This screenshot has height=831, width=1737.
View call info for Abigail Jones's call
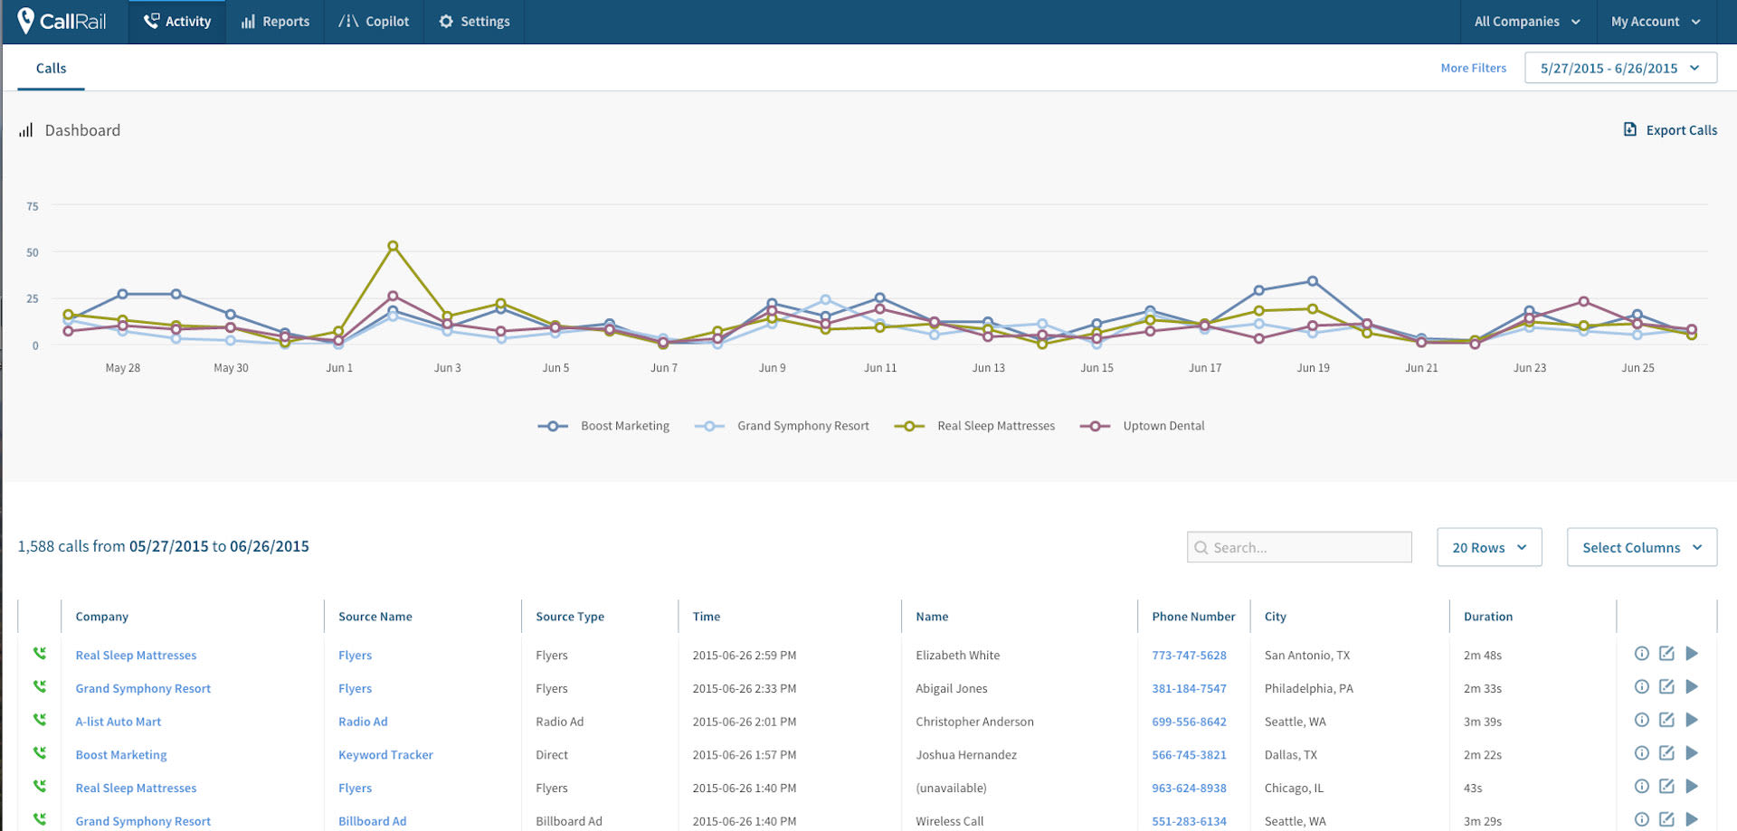tap(1641, 687)
